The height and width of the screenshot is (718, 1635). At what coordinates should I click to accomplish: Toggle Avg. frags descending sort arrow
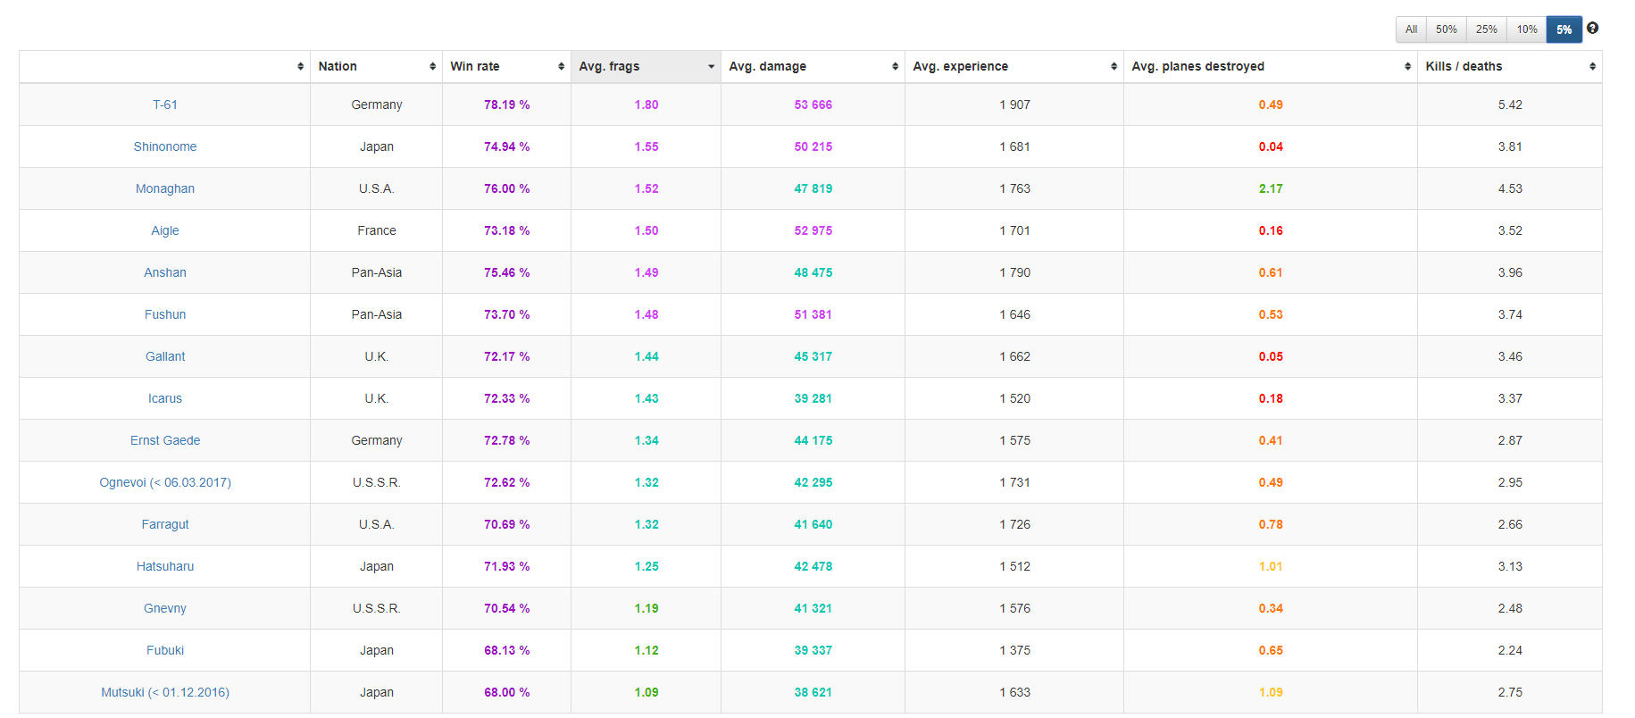tap(711, 67)
